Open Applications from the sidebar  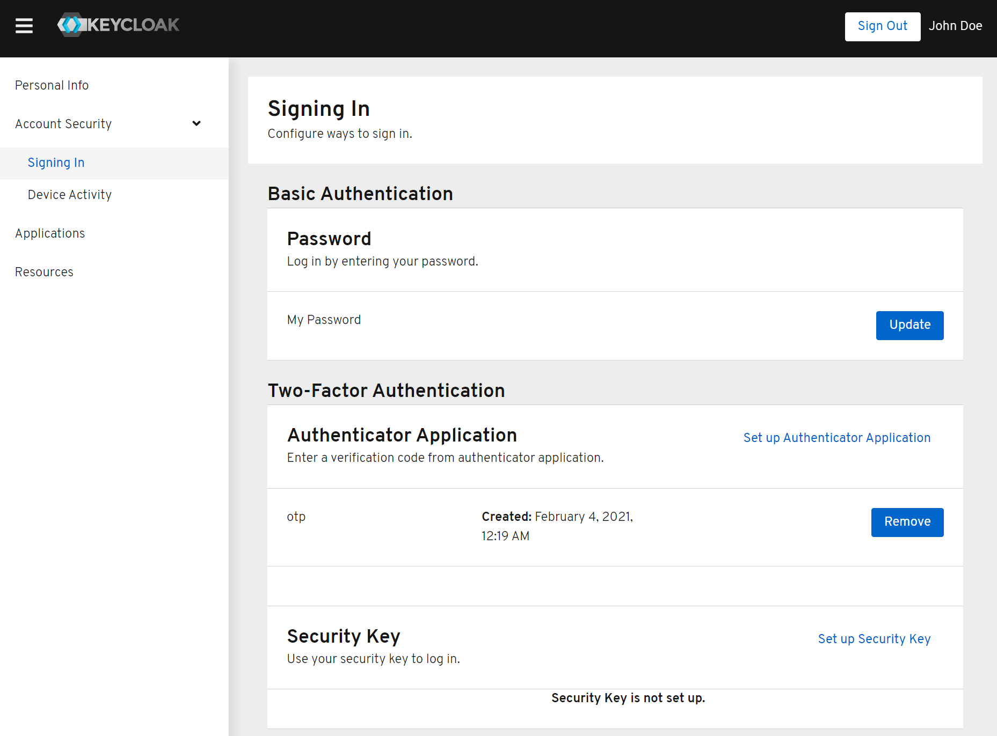[x=50, y=233]
